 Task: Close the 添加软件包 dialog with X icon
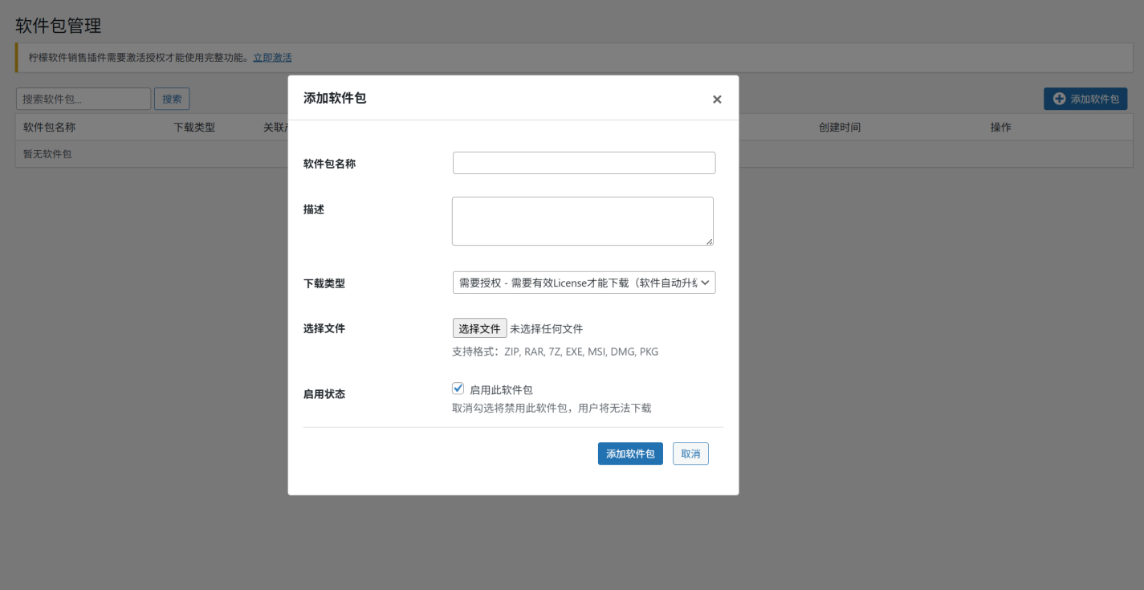coord(717,100)
